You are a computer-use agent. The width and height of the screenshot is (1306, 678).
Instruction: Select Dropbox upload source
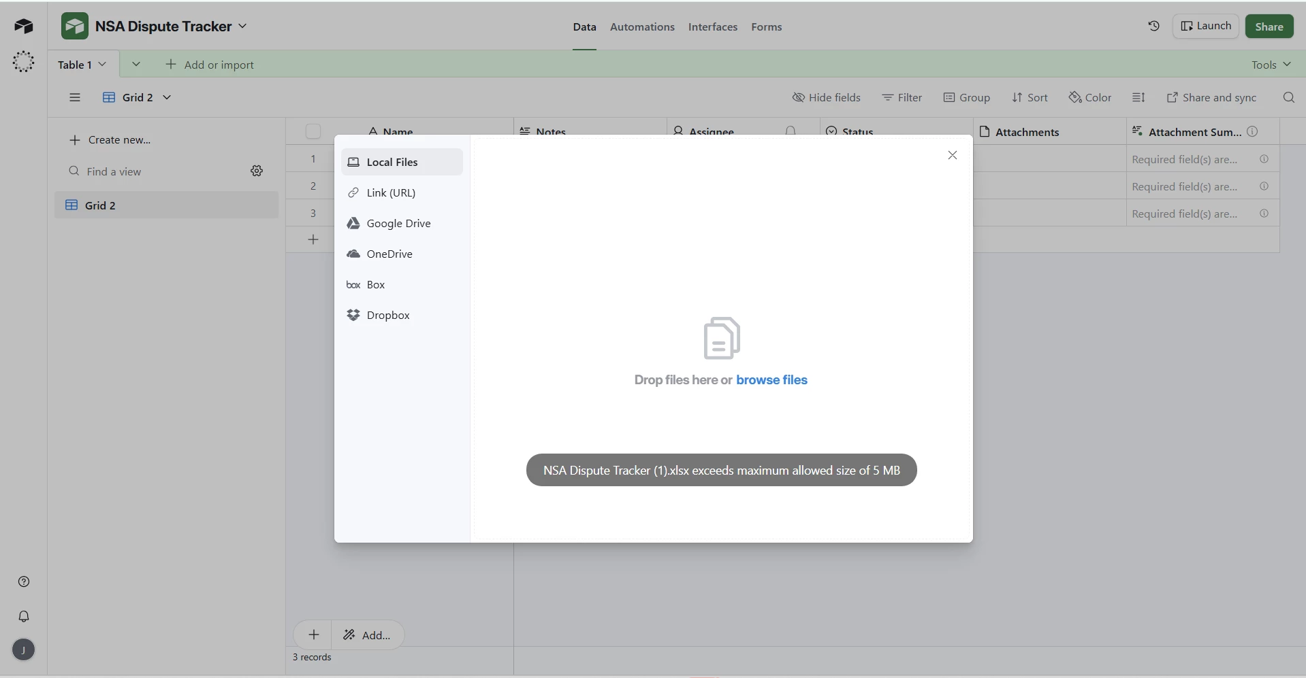pyautogui.click(x=402, y=315)
